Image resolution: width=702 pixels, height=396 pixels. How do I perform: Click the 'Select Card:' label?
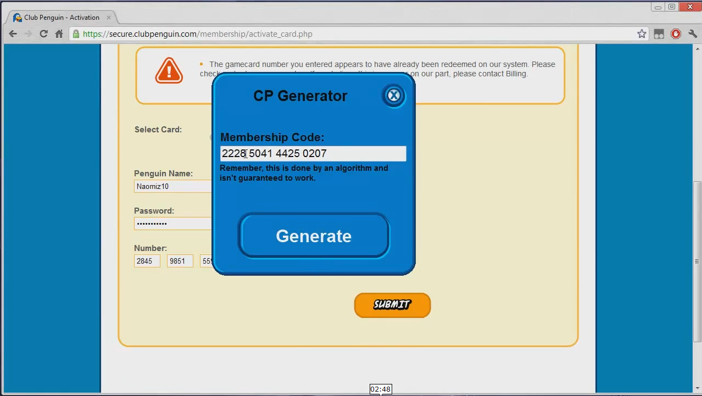point(158,130)
